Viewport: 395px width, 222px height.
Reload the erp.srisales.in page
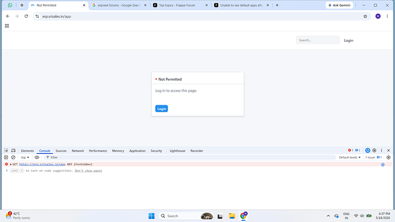point(26,17)
